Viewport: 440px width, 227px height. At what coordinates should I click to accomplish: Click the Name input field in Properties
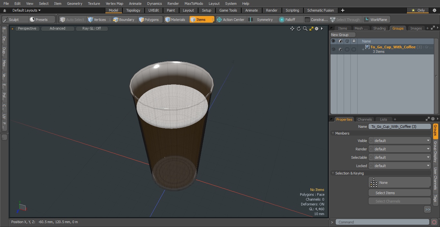[x=399, y=127]
